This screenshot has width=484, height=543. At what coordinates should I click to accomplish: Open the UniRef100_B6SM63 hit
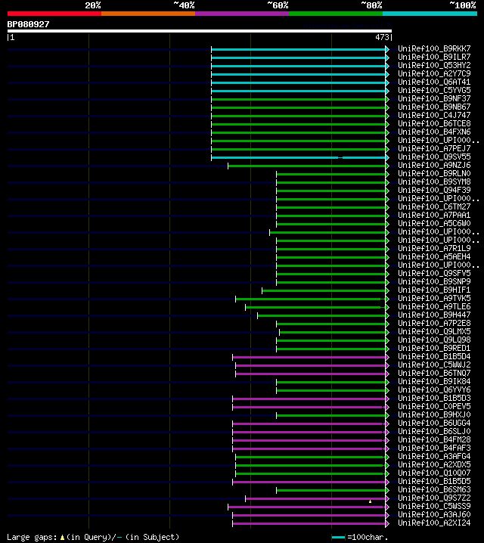pyautogui.click(x=434, y=489)
